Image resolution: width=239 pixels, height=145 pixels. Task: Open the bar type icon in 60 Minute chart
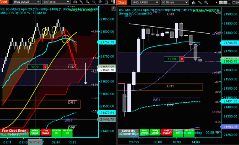(x=193, y=2)
